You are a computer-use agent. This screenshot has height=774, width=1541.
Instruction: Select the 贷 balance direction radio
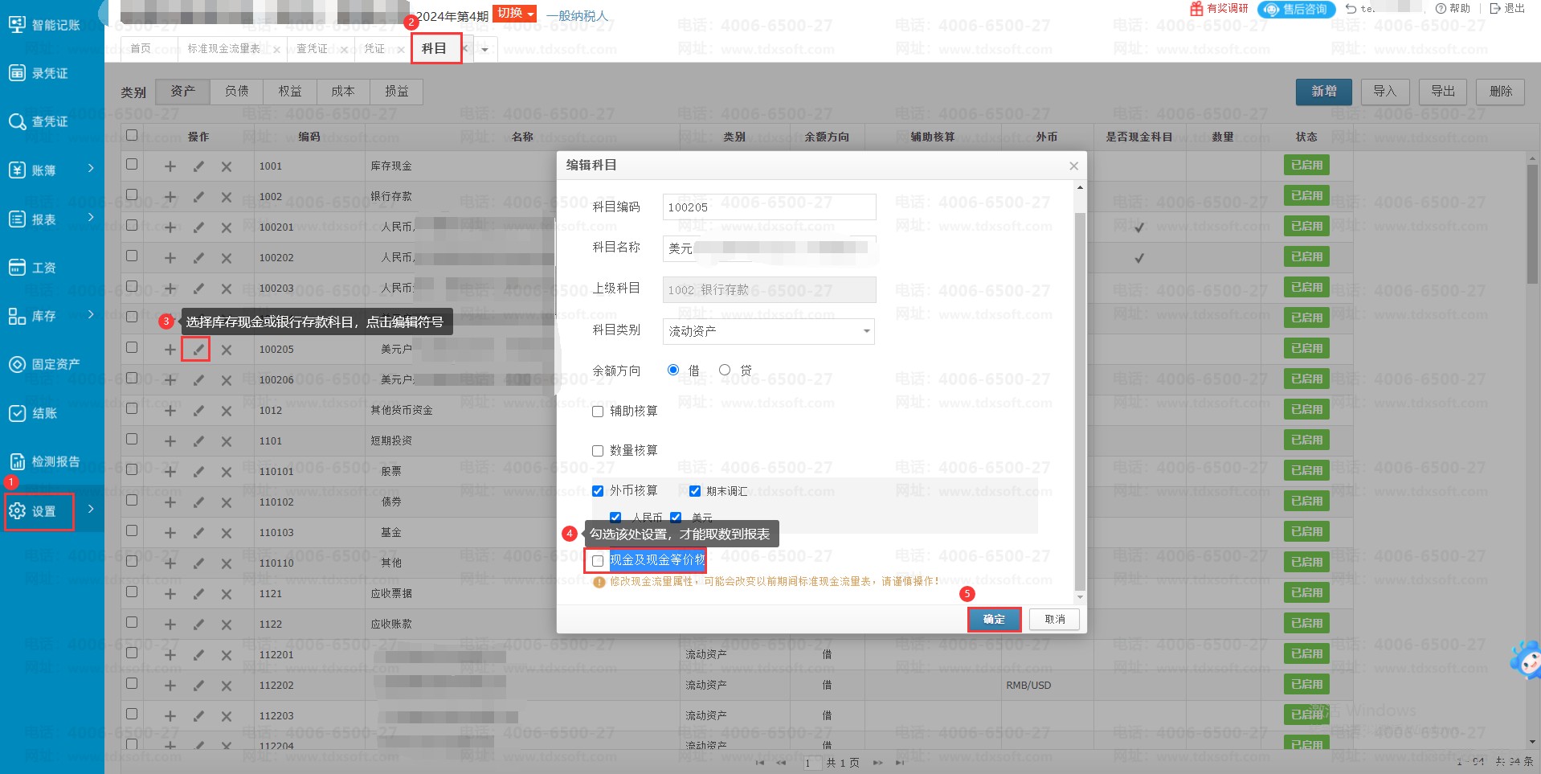coord(725,370)
